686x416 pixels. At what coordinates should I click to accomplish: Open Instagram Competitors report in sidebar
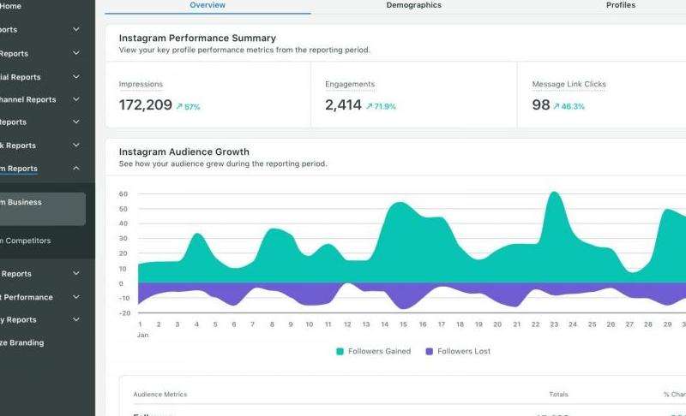point(26,241)
